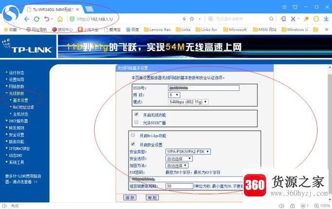332x209 pixels.
Task: Click the 组密钥更新周期 field showing 30
Action: point(179,186)
